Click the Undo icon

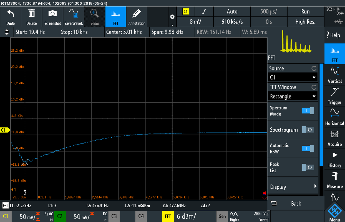click(11, 17)
